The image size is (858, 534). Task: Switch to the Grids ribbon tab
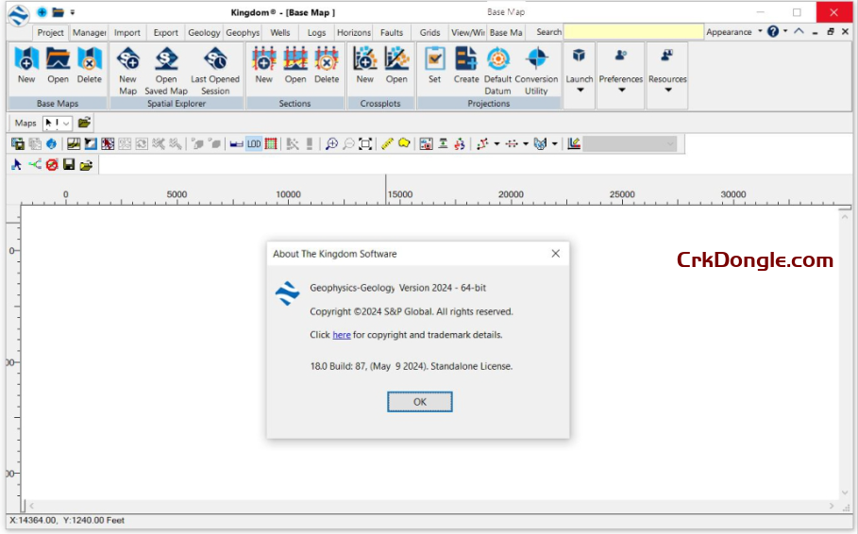coord(430,32)
